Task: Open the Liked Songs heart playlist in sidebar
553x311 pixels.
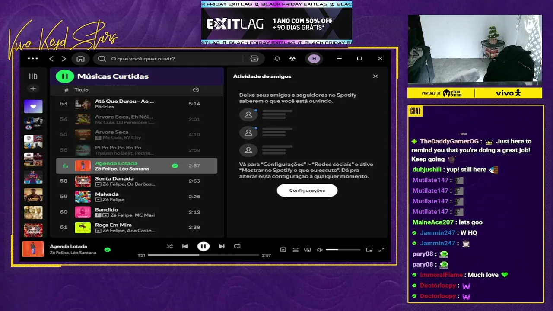Action: [33, 106]
